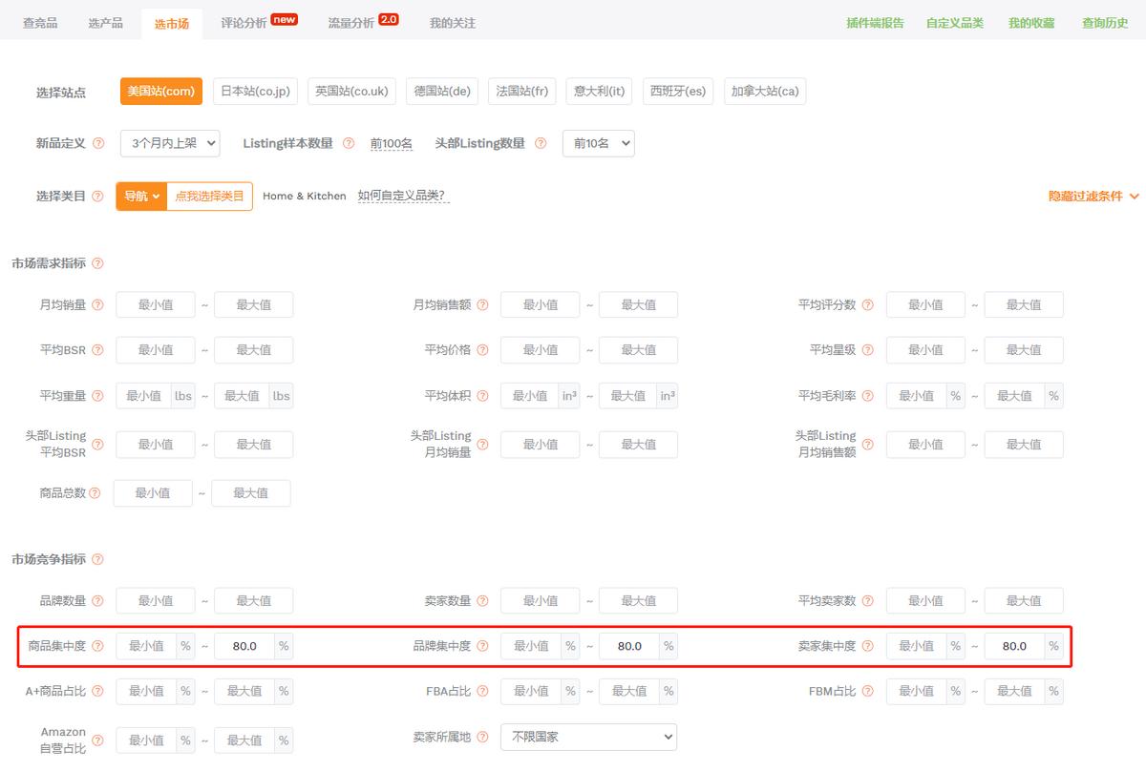Open the help tooltip for 月均销量

(x=98, y=304)
